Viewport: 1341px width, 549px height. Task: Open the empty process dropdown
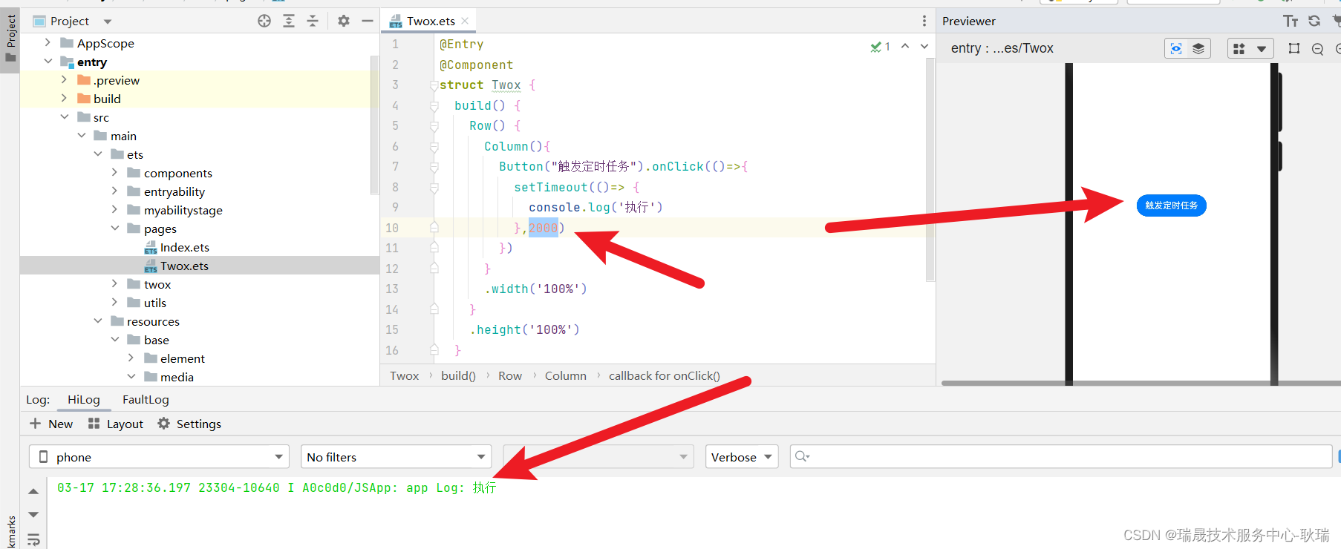pos(598,457)
